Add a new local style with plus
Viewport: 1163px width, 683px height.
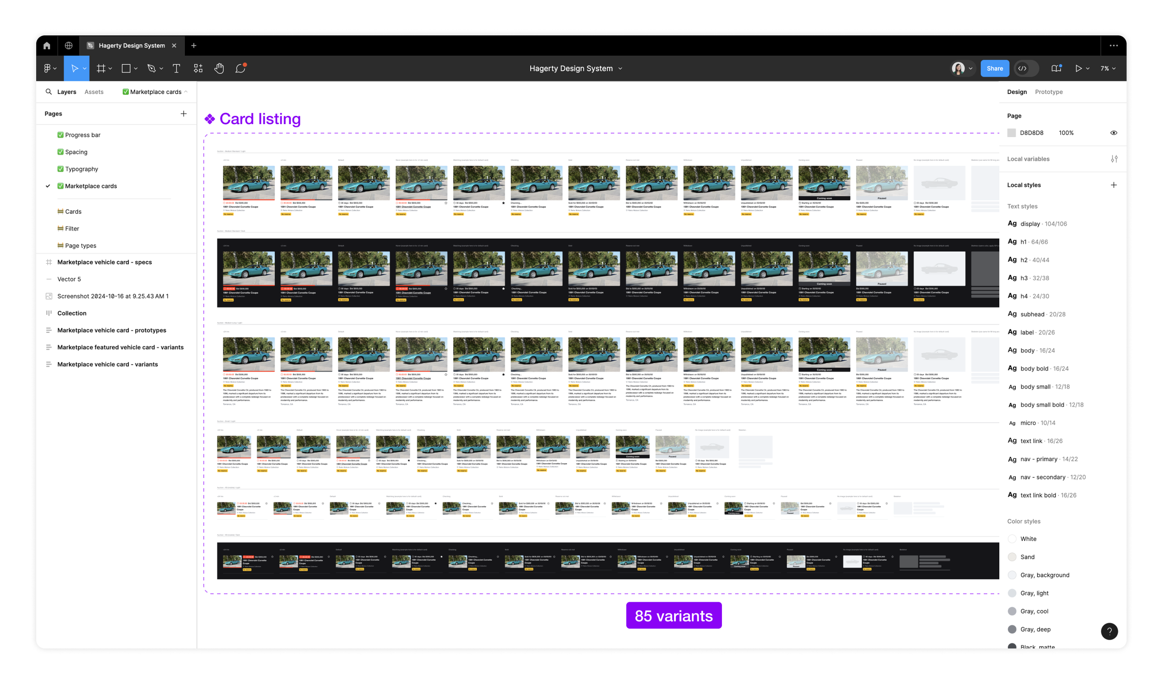tap(1113, 185)
